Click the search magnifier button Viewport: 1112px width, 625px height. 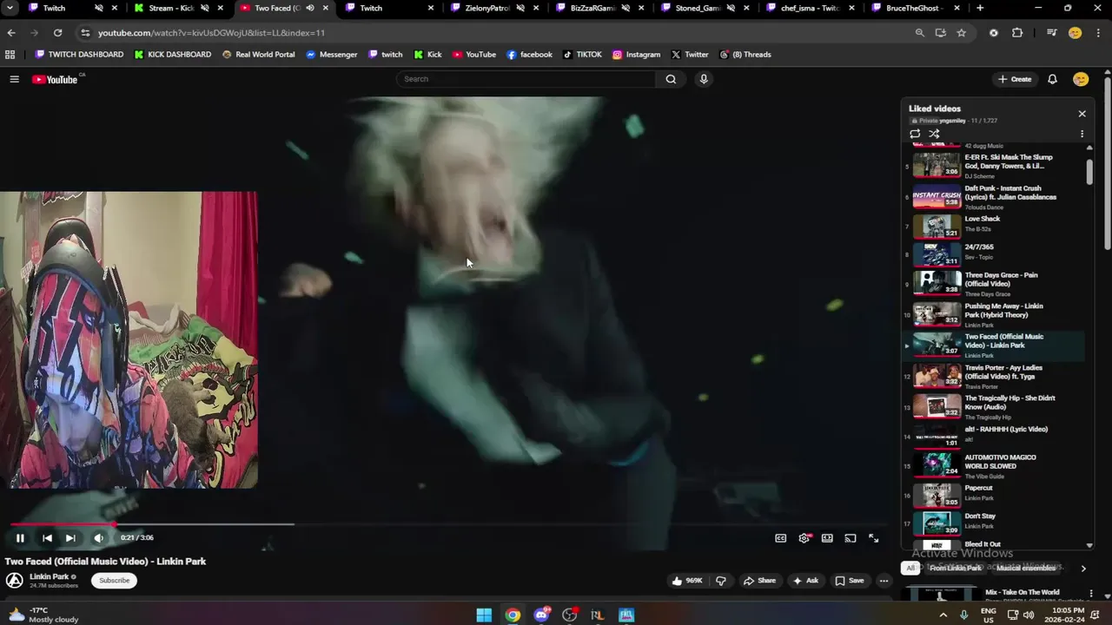[x=671, y=79]
